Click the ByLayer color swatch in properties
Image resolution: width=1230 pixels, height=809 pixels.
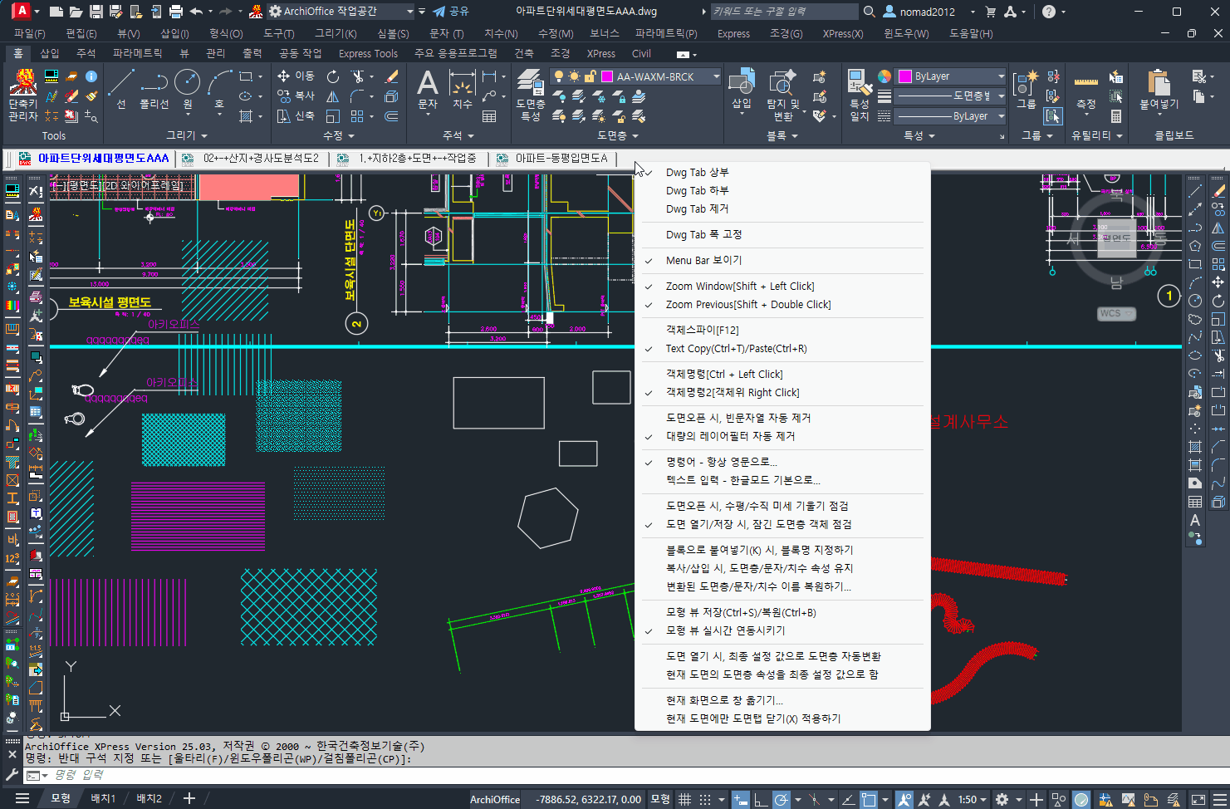(905, 76)
